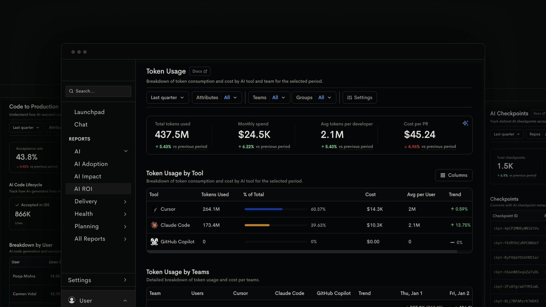Click the Columns grid icon

click(443, 175)
